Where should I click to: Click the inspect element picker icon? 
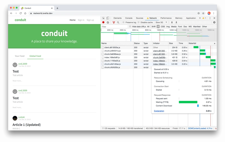tap(103, 18)
